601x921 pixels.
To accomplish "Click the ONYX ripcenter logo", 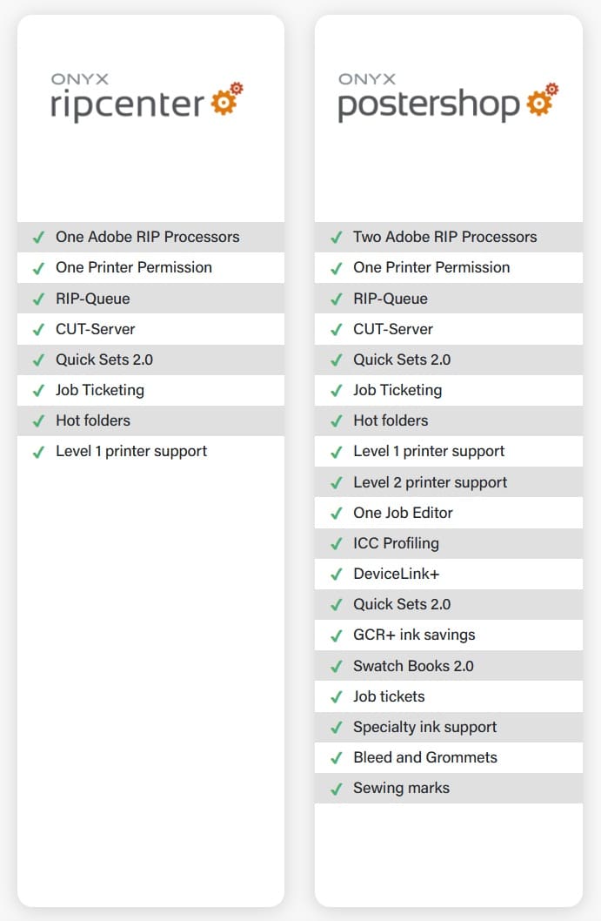I will tap(146, 97).
